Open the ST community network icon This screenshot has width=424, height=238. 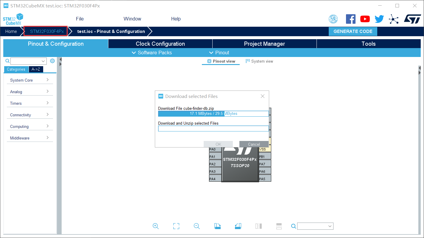pos(394,19)
